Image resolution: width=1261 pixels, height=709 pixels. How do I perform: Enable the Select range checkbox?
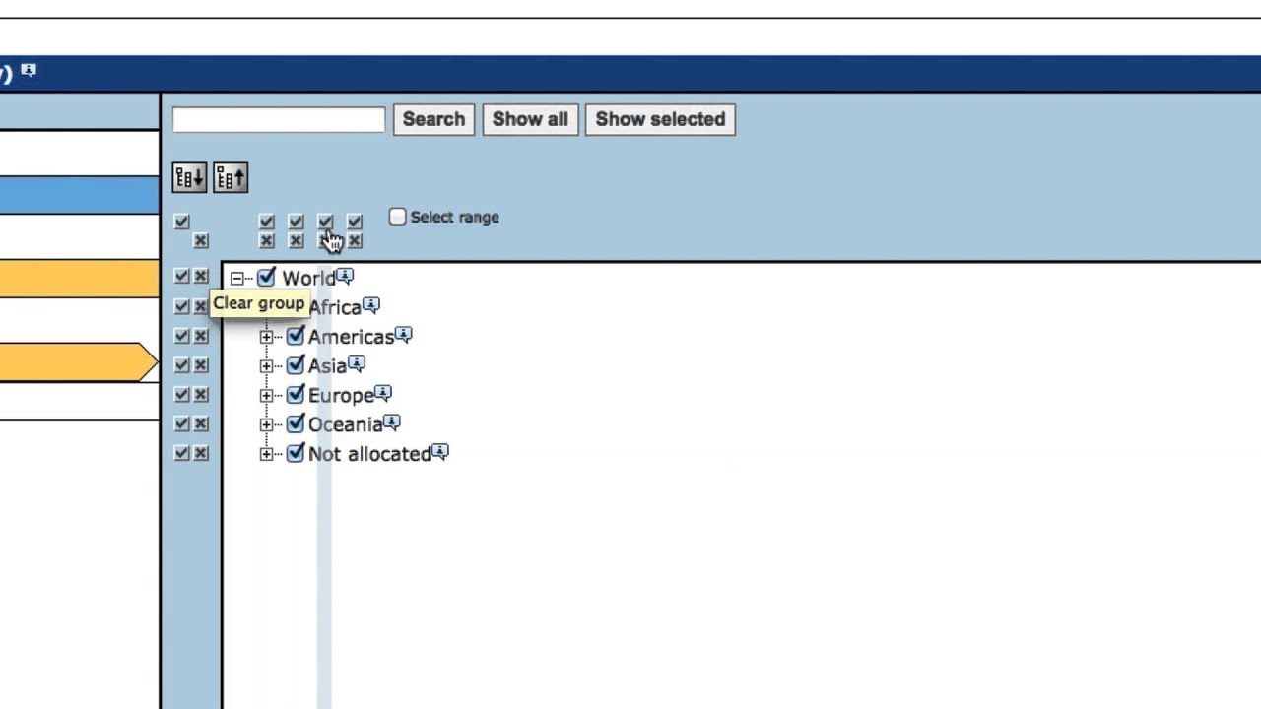tap(397, 217)
